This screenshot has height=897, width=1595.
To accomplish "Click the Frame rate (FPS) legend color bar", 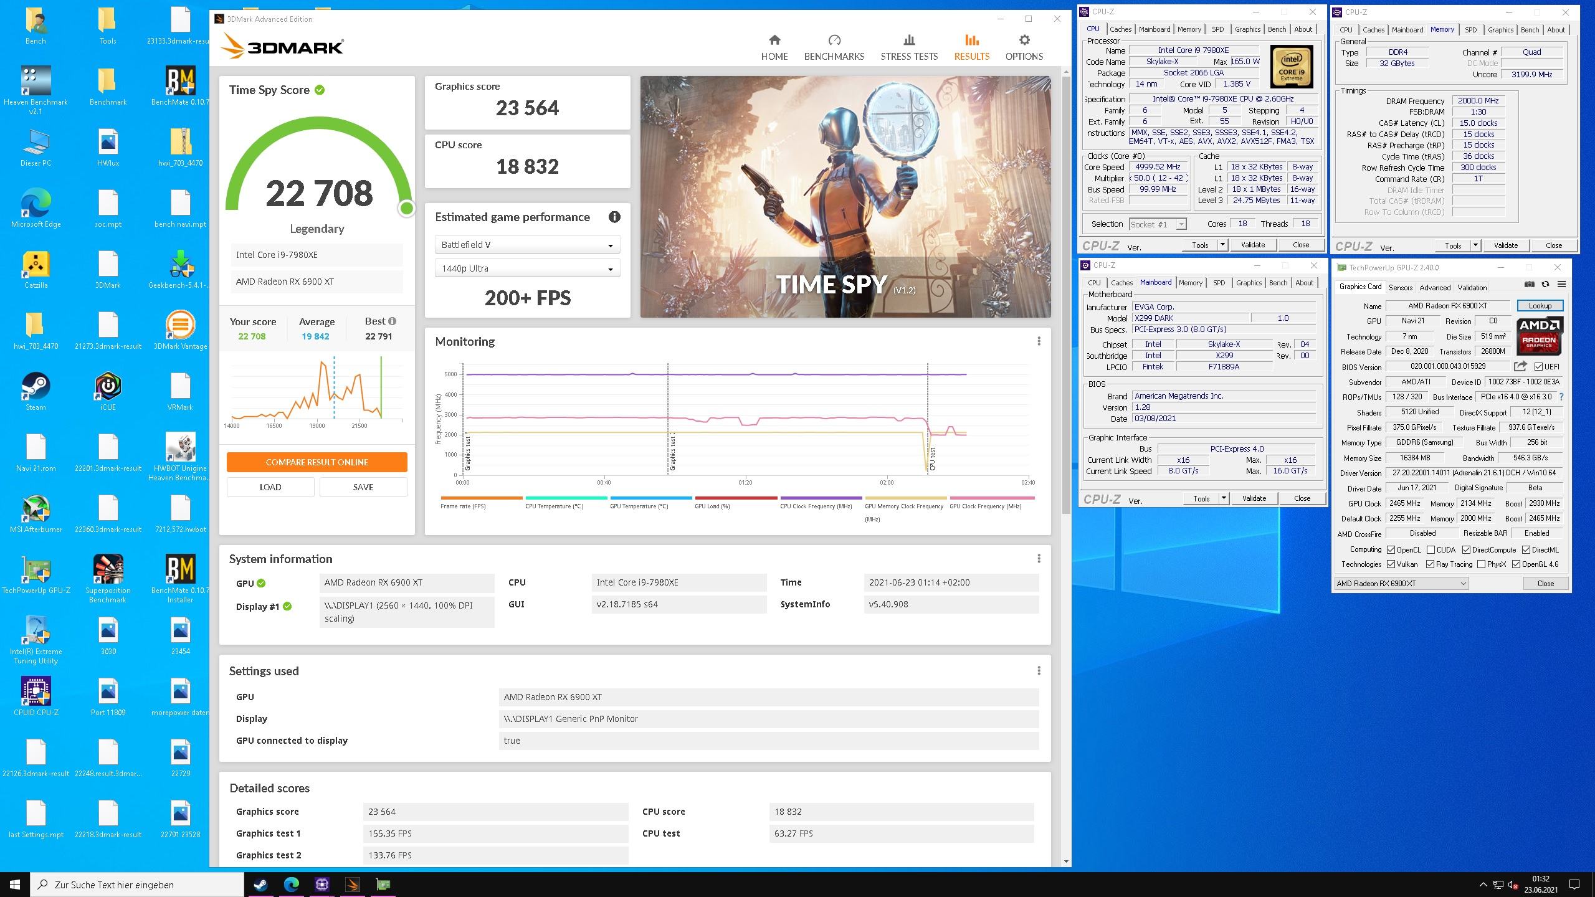I will pos(482,498).
